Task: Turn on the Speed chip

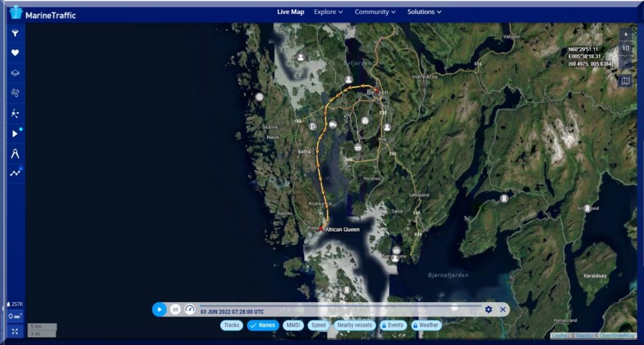Action: pyautogui.click(x=319, y=325)
